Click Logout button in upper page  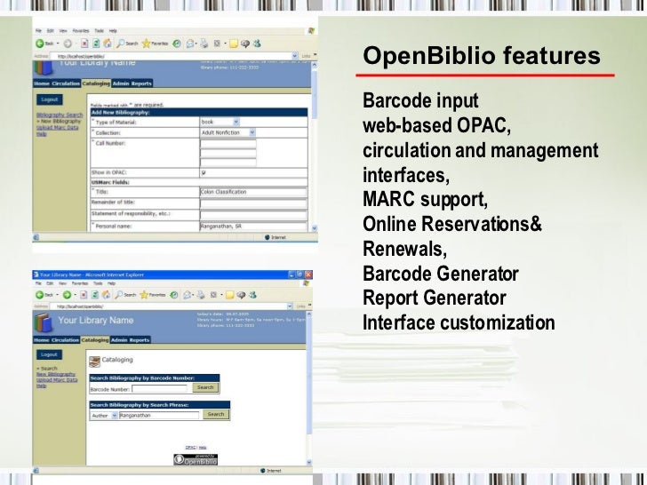pyautogui.click(x=50, y=99)
